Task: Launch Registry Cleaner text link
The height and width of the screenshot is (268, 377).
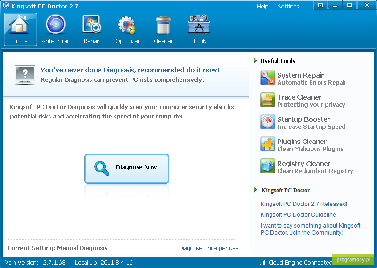Action: click(x=303, y=164)
